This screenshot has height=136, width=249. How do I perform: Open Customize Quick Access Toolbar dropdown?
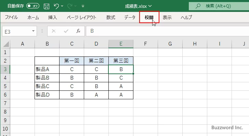pyautogui.click(x=83, y=6)
